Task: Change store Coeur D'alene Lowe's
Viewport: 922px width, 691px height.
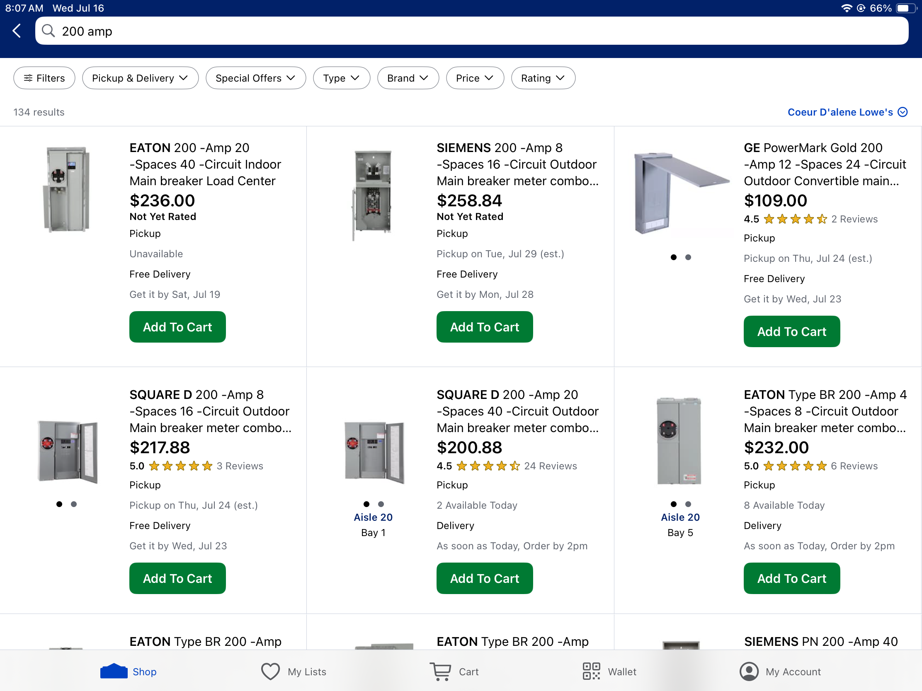Action: [x=847, y=112]
